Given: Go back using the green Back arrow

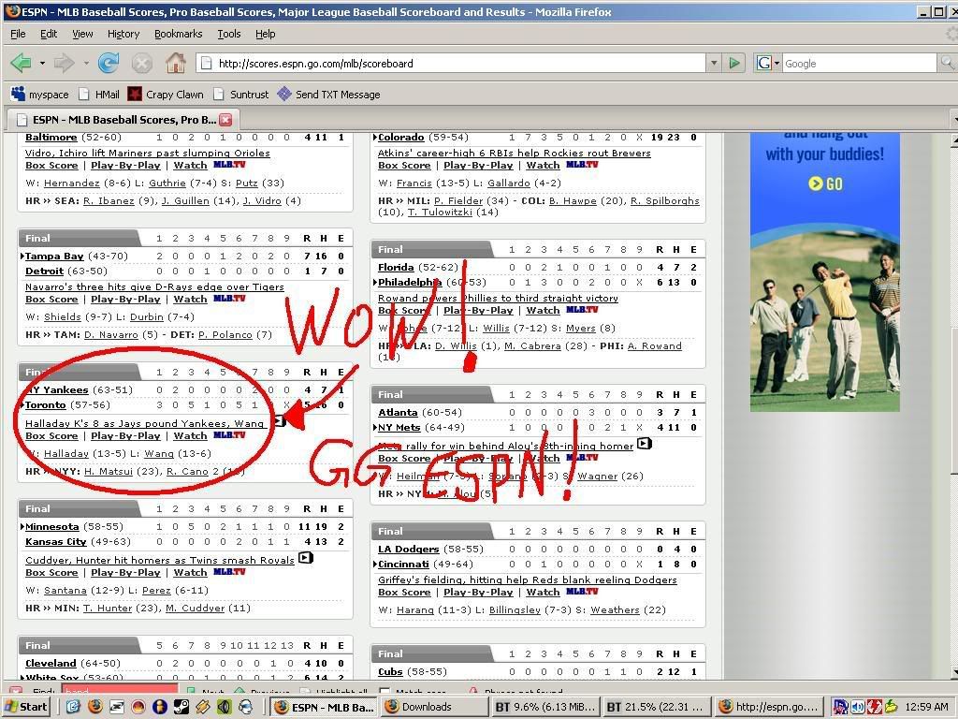Looking at the screenshot, I should pyautogui.click(x=22, y=63).
